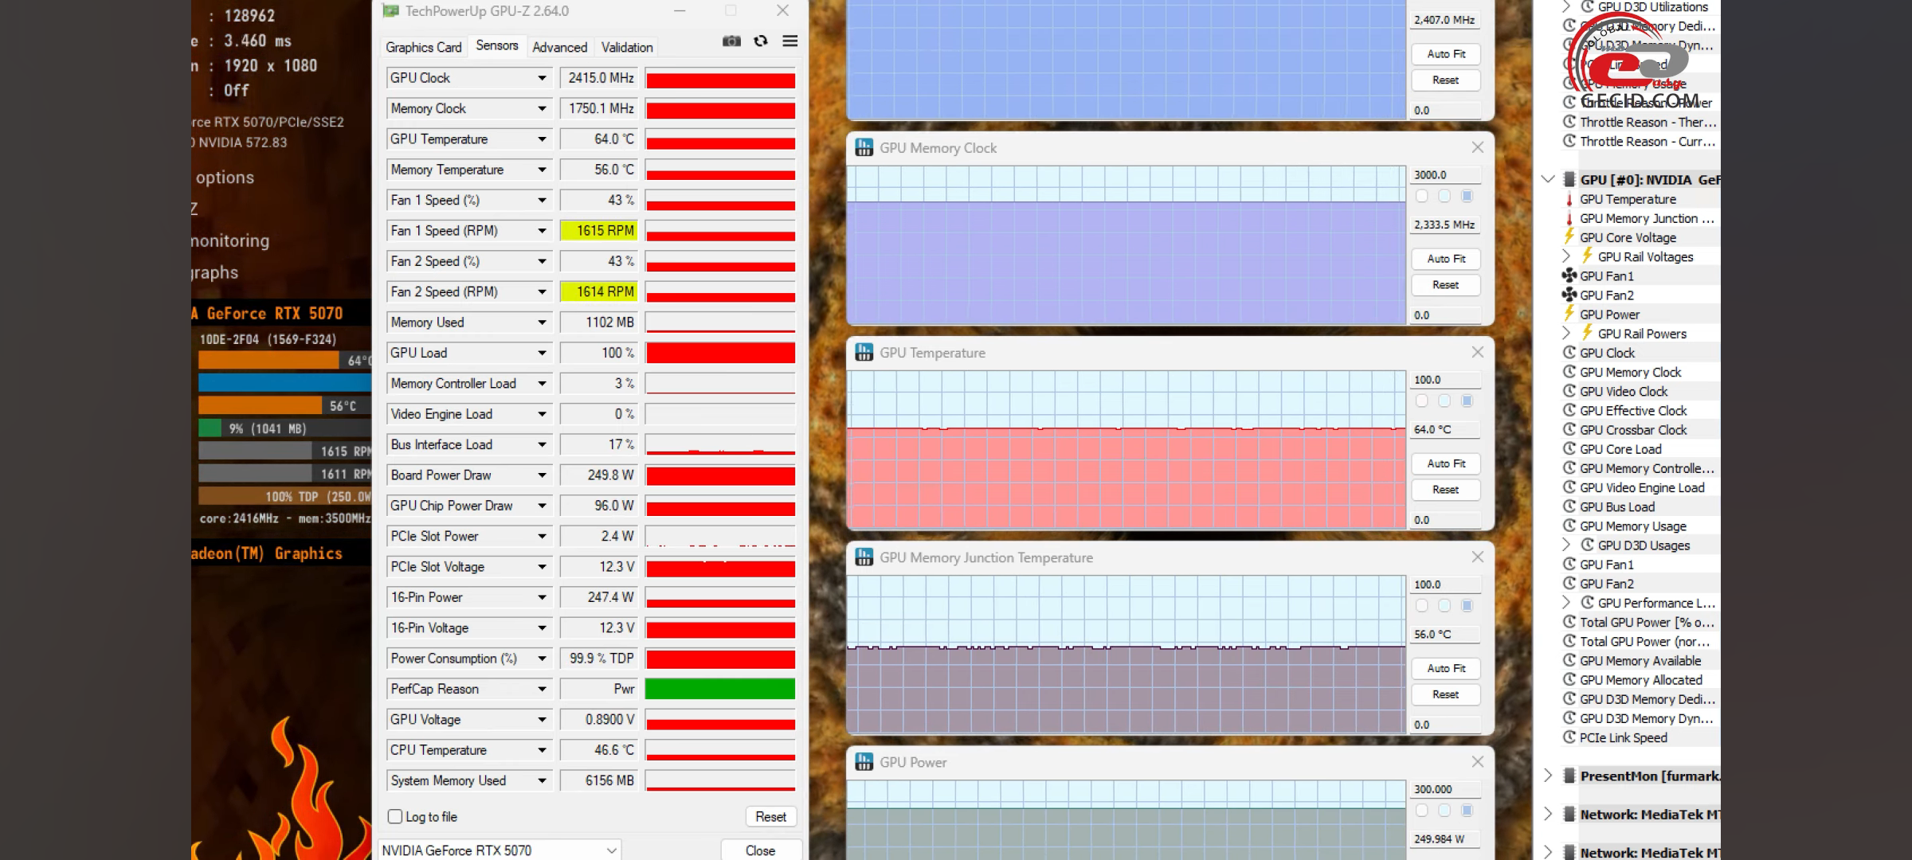Click the light blue middle color box in GPU Memory Junction graph

(x=1444, y=605)
